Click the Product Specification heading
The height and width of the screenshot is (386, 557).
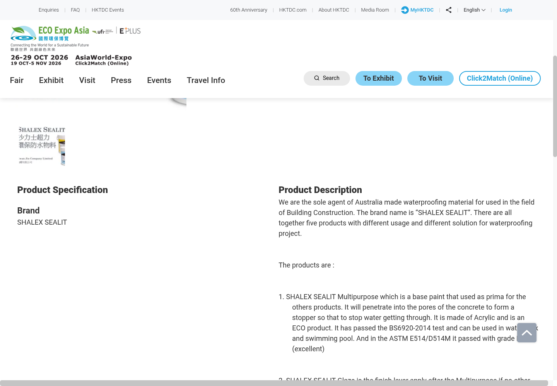pos(63,190)
